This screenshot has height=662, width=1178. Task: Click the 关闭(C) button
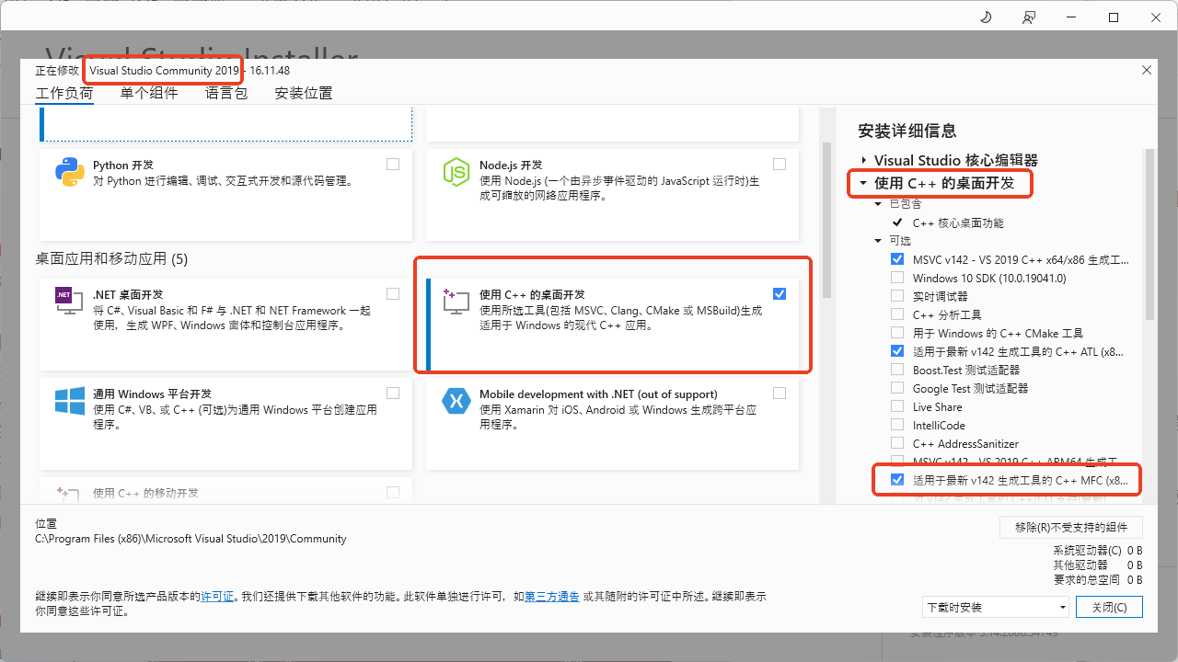pos(1108,607)
